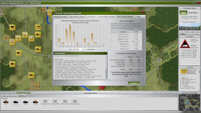This screenshot has height=113, width=201.
Task: Select the infantry counter marked 4 T H
Action: pyautogui.click(x=32, y=38)
